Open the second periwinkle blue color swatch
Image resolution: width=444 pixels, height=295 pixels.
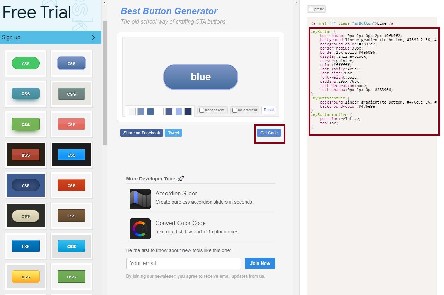141,111
